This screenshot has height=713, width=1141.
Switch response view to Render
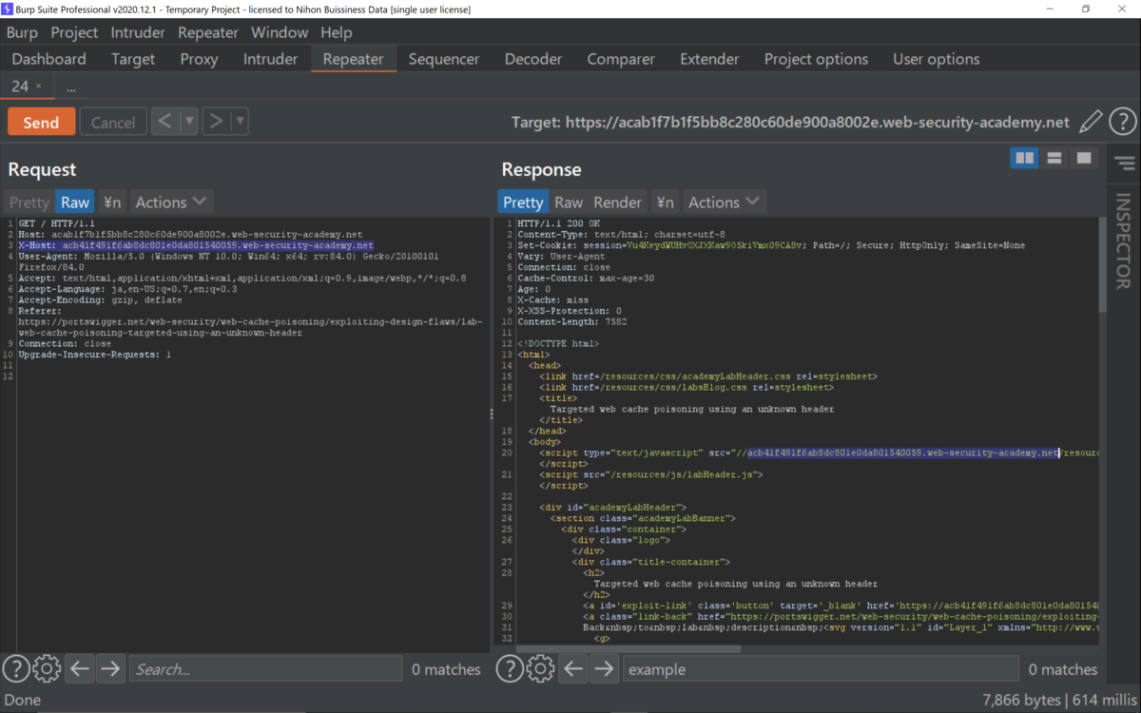tap(618, 202)
